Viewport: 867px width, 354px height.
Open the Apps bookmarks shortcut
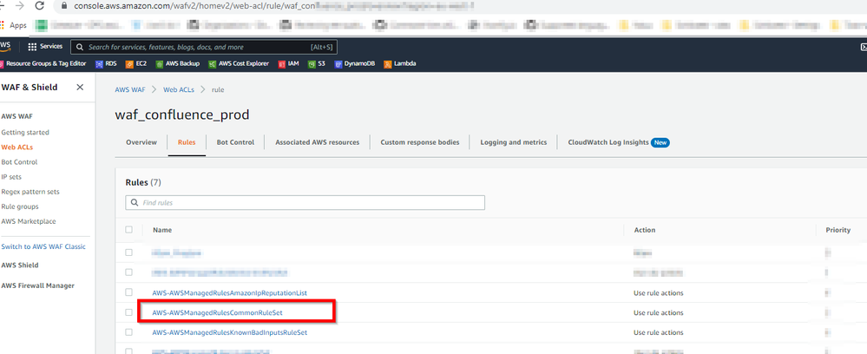coord(15,25)
